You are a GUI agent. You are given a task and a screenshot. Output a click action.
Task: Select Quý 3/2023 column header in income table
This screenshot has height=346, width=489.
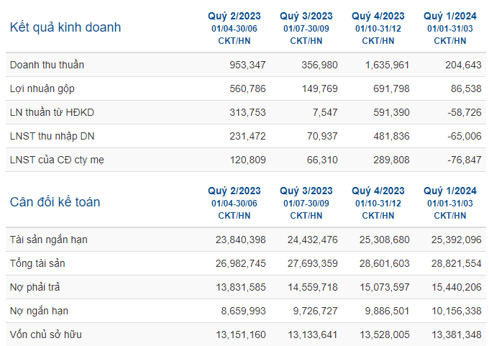pos(306,16)
